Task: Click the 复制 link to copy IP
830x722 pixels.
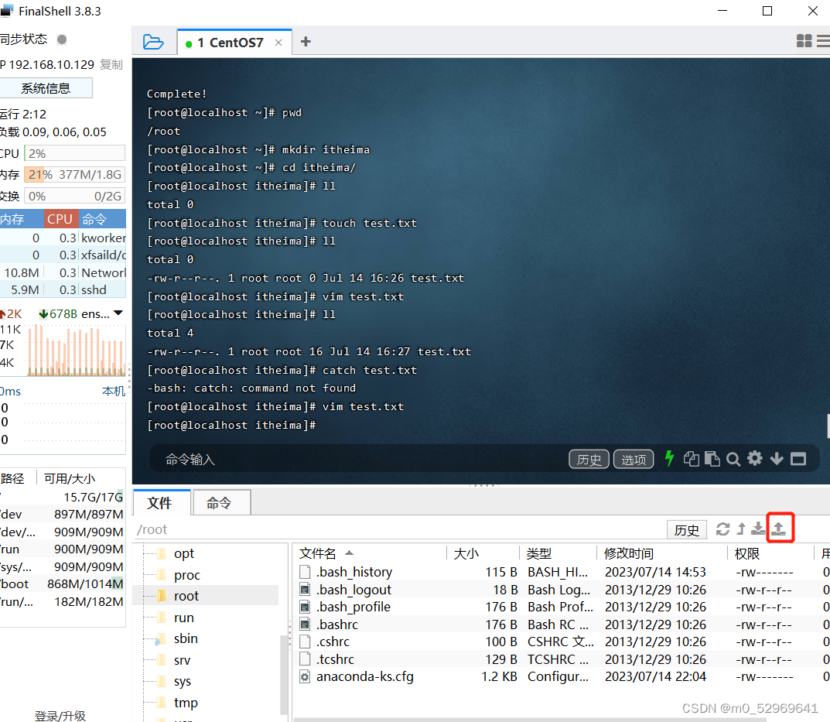Action: coord(111,65)
